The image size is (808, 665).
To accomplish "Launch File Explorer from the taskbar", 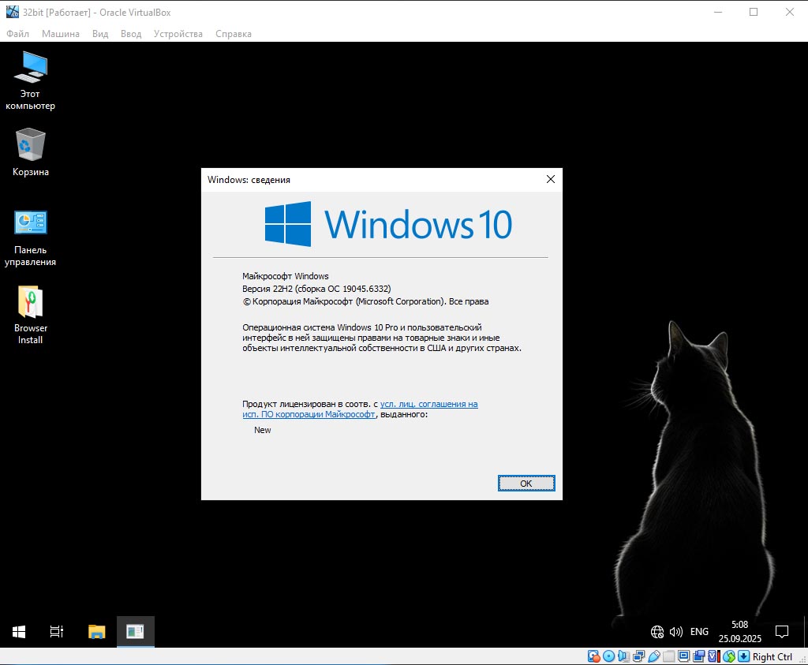I will (x=96, y=632).
